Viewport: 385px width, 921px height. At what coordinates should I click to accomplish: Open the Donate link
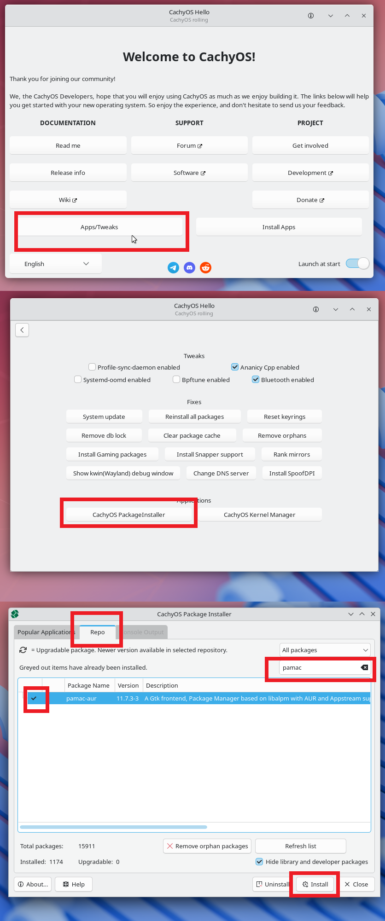(x=310, y=200)
